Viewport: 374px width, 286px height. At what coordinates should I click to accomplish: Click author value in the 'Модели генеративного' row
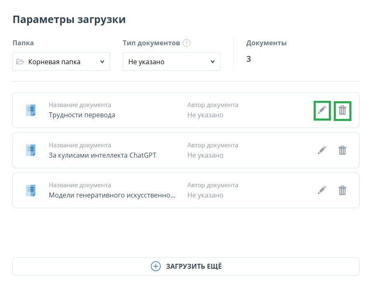[205, 195]
